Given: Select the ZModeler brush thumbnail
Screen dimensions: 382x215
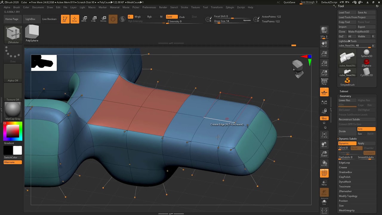Looking at the screenshot, I should [13, 35].
